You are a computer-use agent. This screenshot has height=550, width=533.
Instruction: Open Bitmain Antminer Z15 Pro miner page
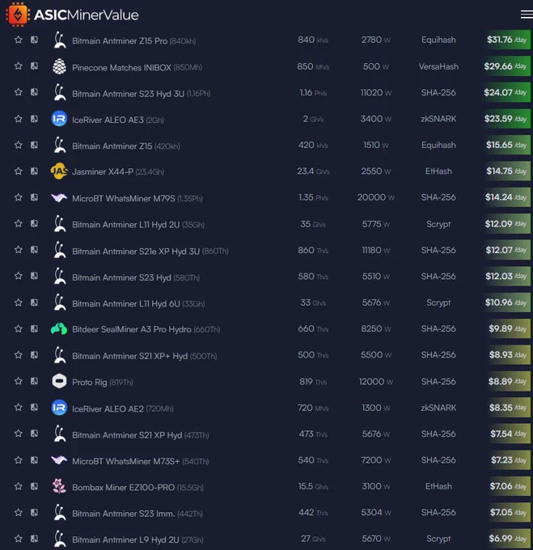134,40
